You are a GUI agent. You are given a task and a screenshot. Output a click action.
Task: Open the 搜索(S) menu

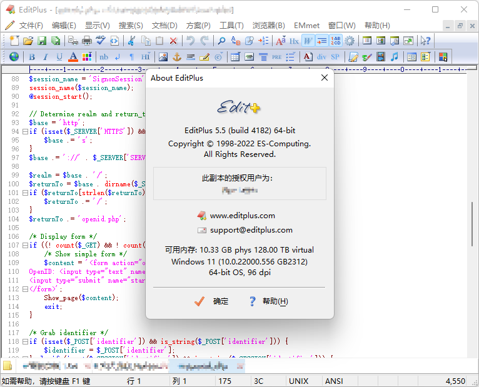click(131, 26)
